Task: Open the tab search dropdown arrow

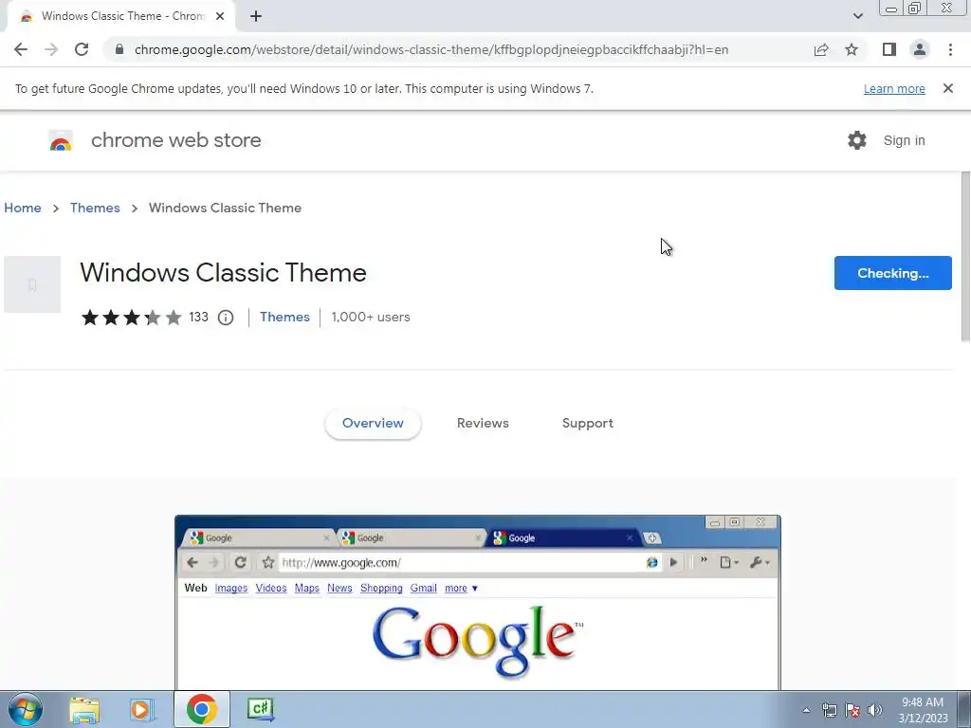Action: coord(857,16)
